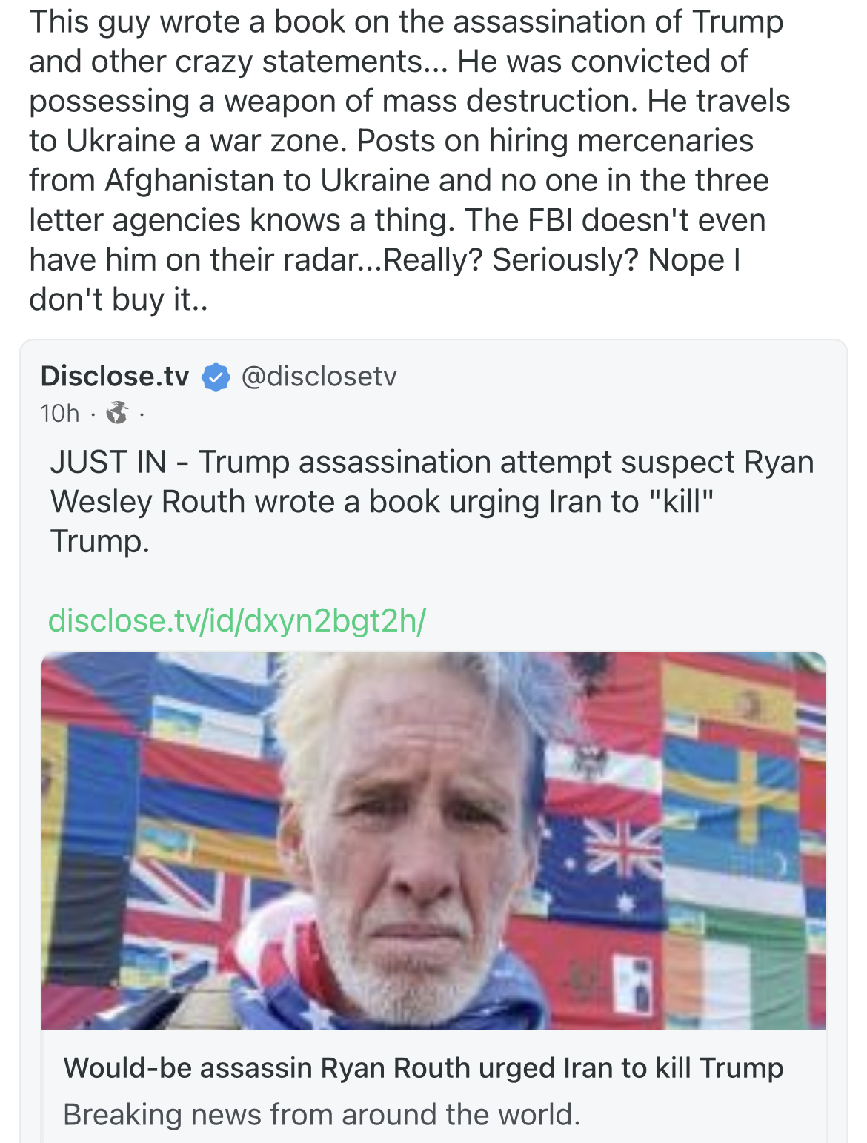The height and width of the screenshot is (1143, 867).
Task: Click the globe public-audience icon
Action: (x=116, y=413)
